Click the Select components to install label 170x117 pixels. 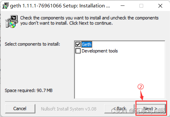[x=32, y=44]
